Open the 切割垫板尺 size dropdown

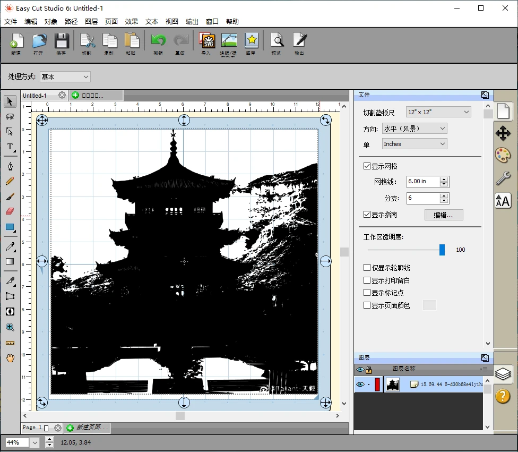[x=438, y=112]
